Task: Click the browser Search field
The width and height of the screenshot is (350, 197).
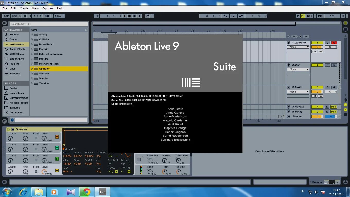Action: click(x=49, y=24)
